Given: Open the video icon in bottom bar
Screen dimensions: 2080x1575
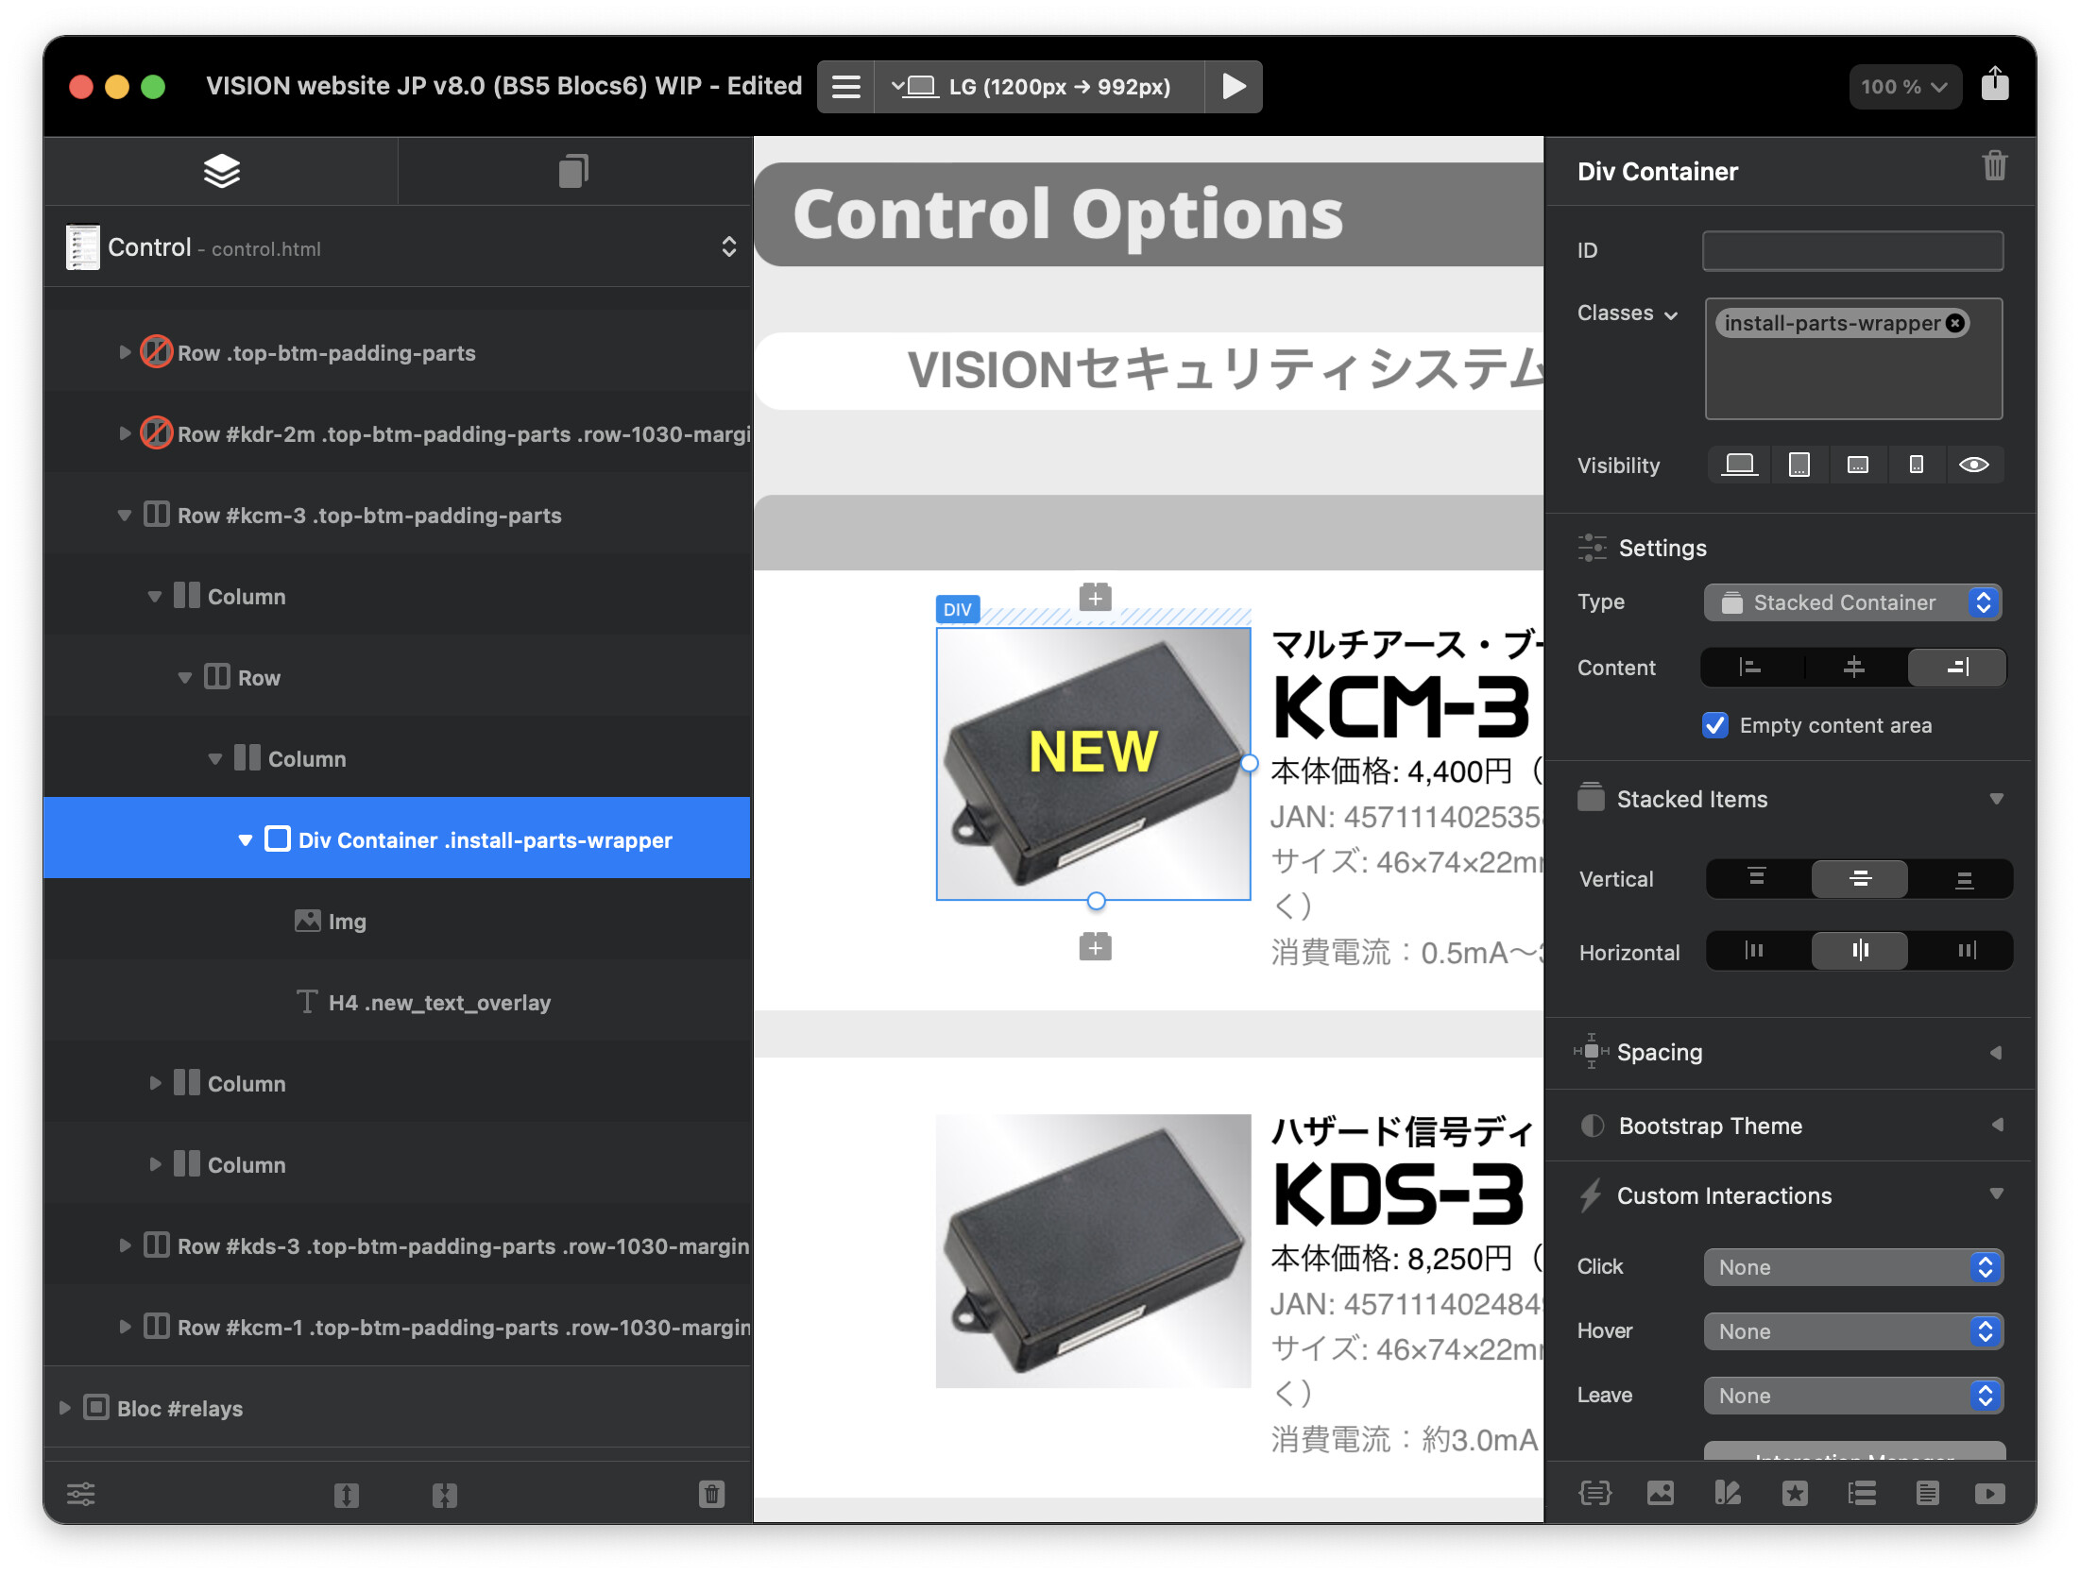Looking at the screenshot, I should (1989, 1493).
